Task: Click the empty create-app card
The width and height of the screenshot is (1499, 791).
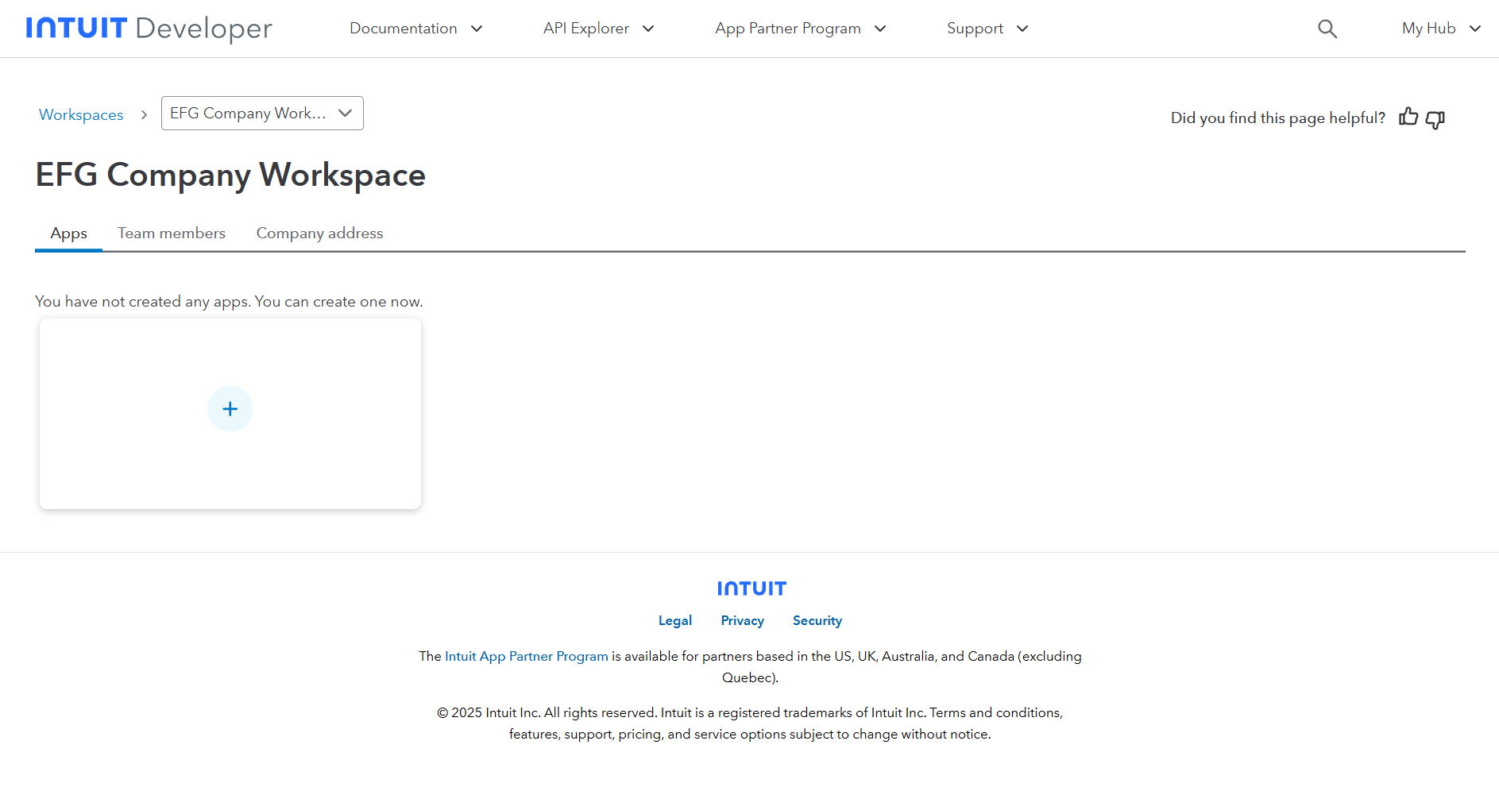Action: (x=230, y=414)
